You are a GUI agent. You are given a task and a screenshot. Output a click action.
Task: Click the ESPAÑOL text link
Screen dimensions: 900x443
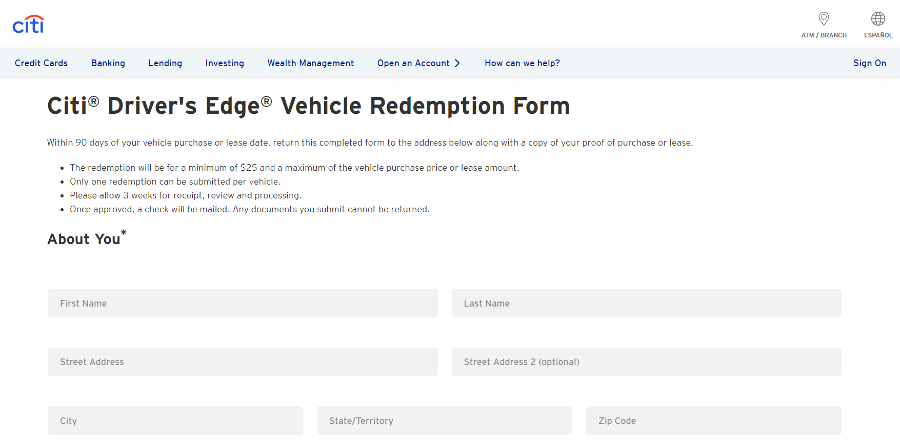pos(878,35)
